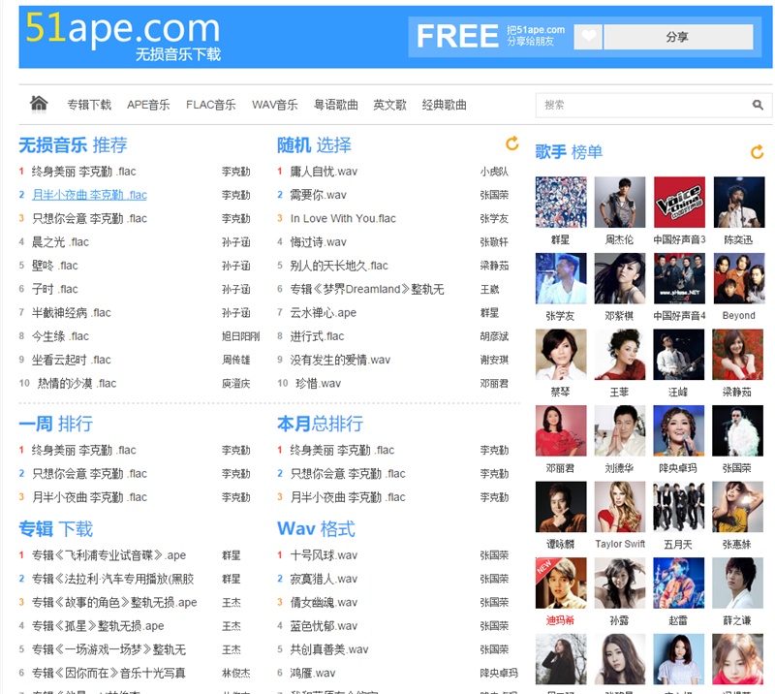
Task: Open the APE音乐 menu item
Action: 148,105
